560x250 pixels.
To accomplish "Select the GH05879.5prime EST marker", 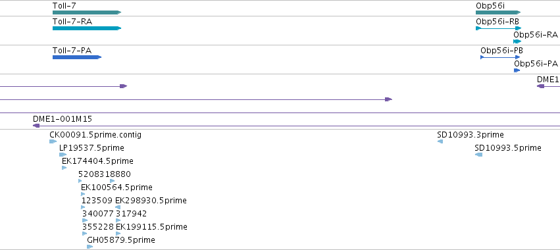I will point(90,247).
